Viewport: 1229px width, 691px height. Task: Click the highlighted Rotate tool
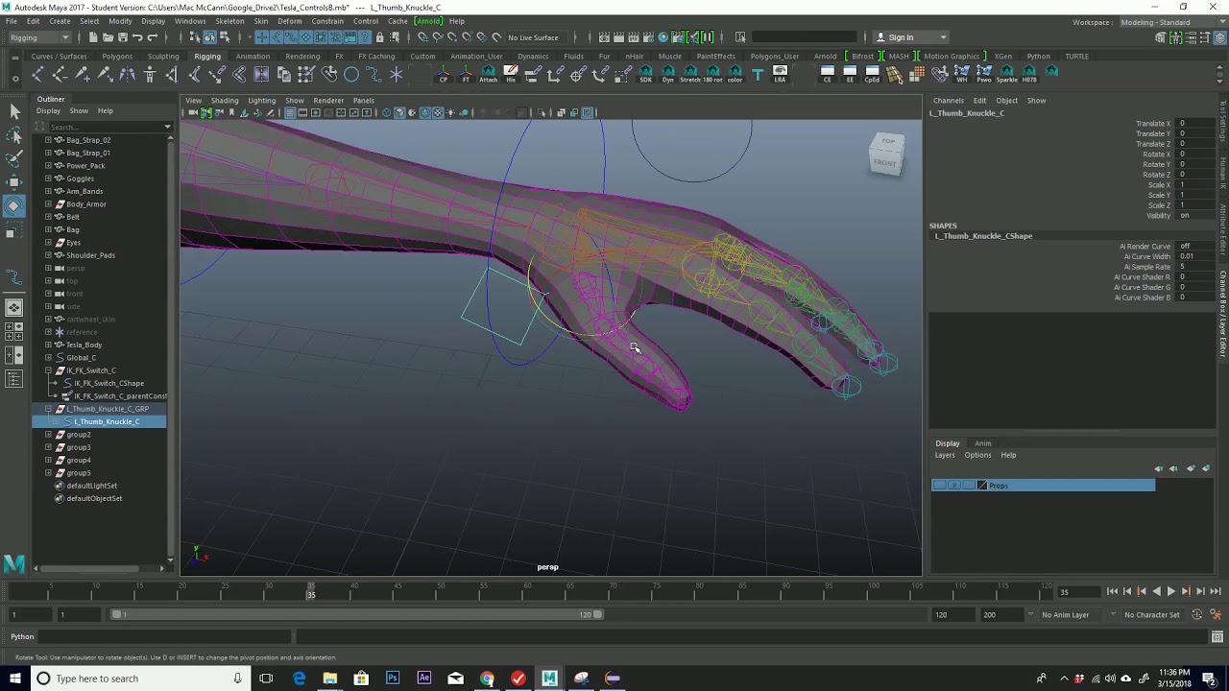click(13, 206)
